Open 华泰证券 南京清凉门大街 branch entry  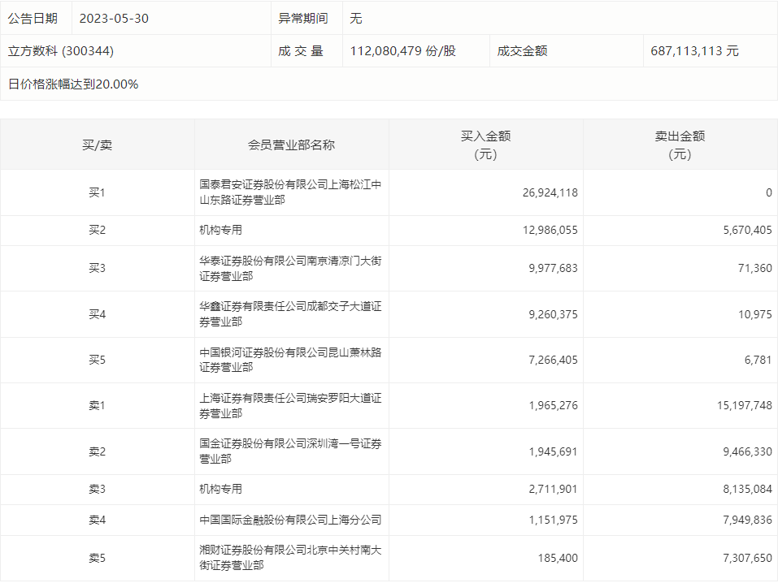point(290,269)
